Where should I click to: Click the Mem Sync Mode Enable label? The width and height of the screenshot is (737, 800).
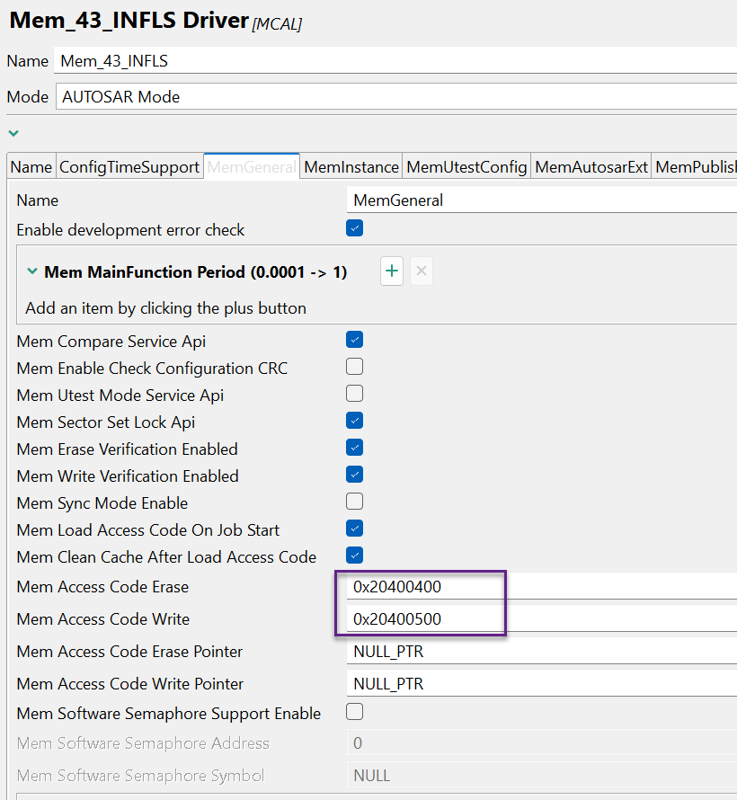coord(102,503)
